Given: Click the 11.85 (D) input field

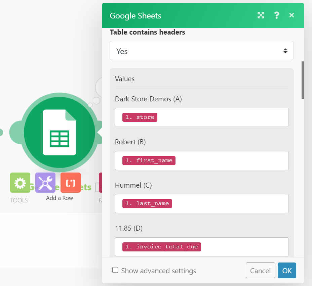Looking at the screenshot, I should pos(202,247).
